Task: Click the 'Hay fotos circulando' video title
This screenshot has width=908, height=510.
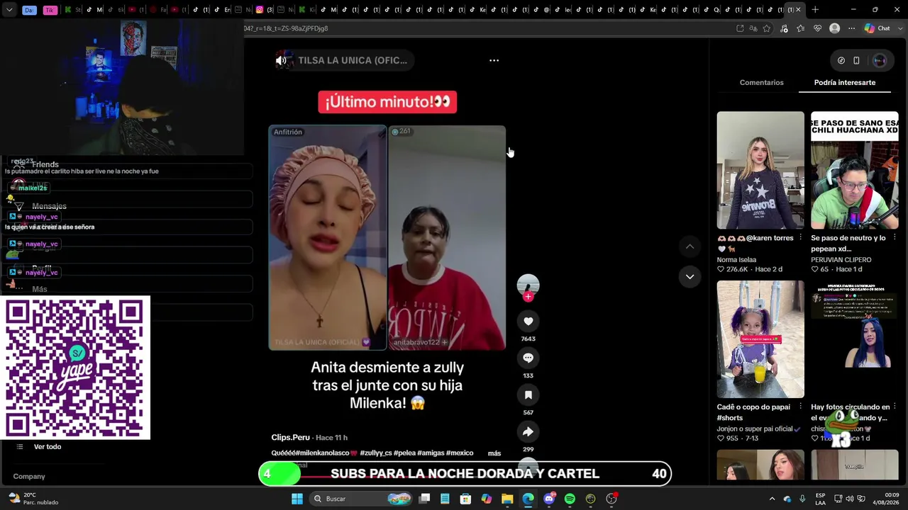Action: 850,412
